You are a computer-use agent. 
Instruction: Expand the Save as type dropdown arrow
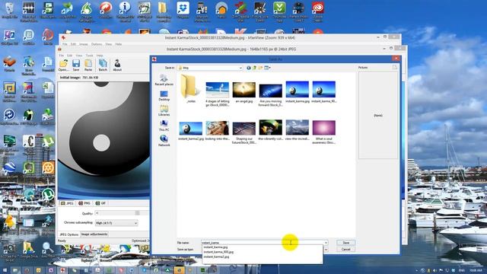click(x=326, y=249)
